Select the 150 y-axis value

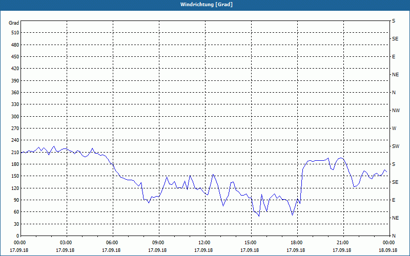point(15,176)
